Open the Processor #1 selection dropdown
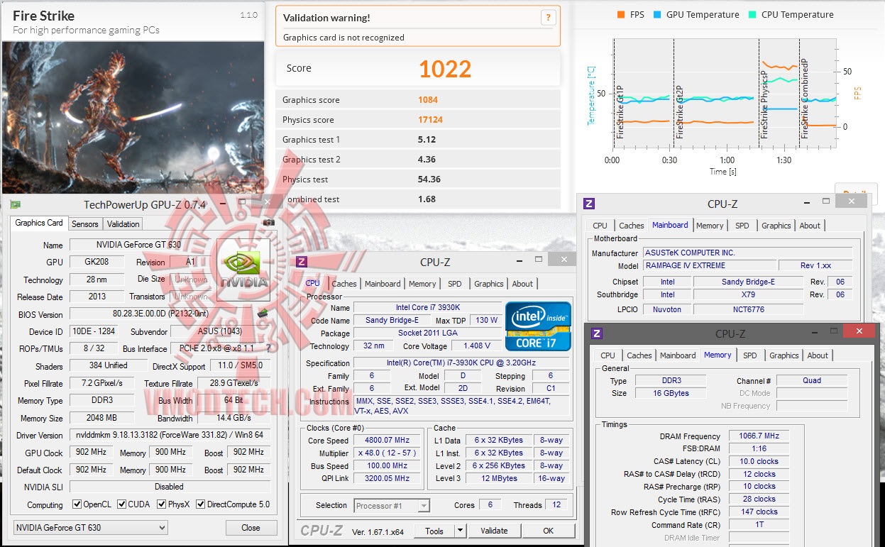 [x=392, y=505]
